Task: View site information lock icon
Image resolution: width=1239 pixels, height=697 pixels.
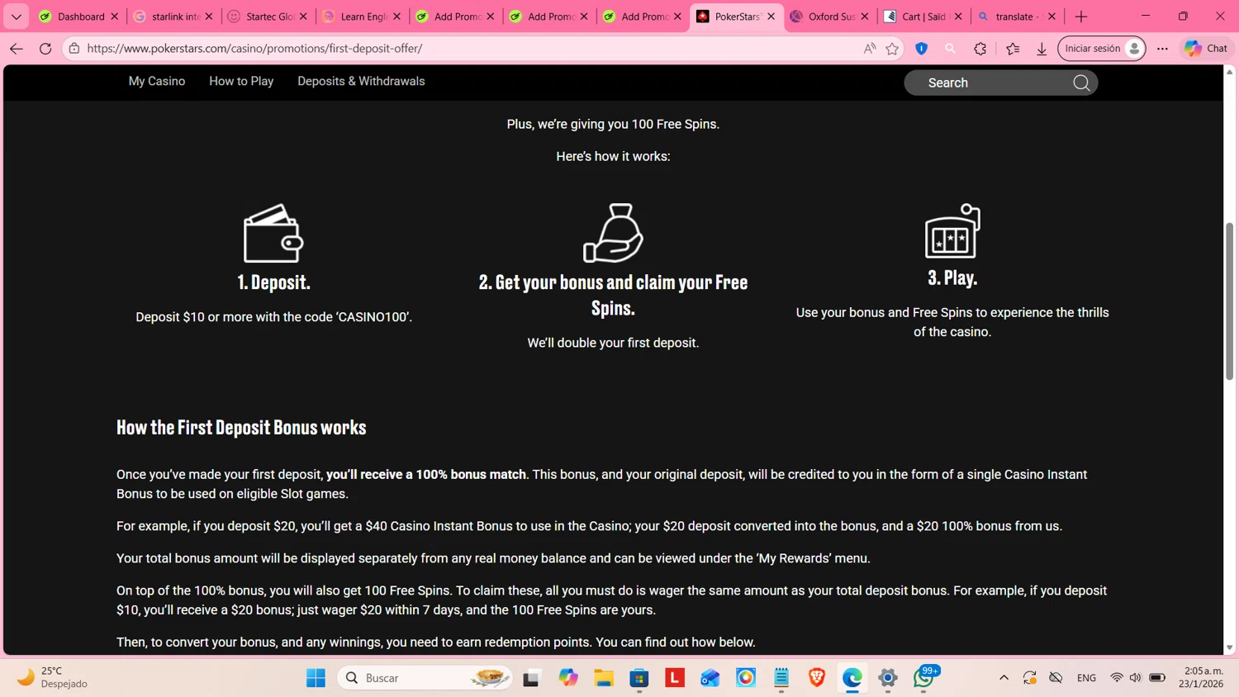Action: coord(74,49)
